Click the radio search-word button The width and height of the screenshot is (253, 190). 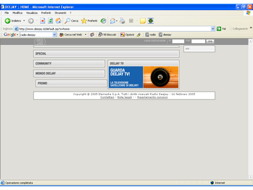click(x=150, y=35)
